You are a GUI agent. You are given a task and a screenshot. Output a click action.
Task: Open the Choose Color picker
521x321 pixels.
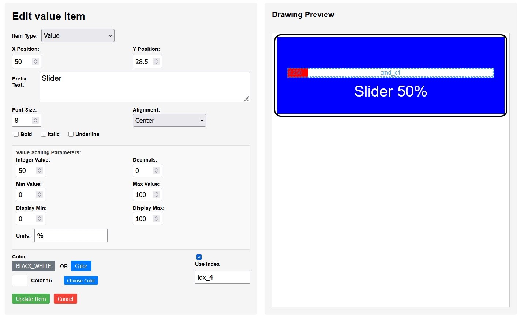(81, 280)
